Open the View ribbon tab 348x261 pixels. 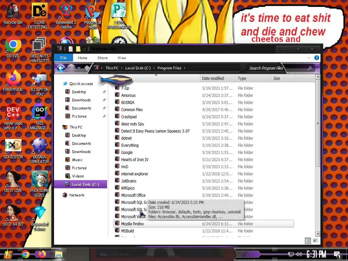click(x=122, y=58)
